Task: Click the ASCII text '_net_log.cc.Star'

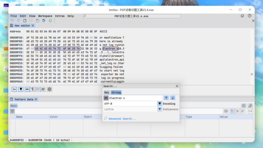Action: tap(112, 63)
